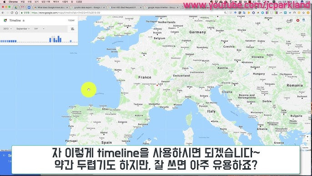Open the 보기 menu in menu bar
This screenshot has height=176, width=312.
pyautogui.click(x=36, y=2)
